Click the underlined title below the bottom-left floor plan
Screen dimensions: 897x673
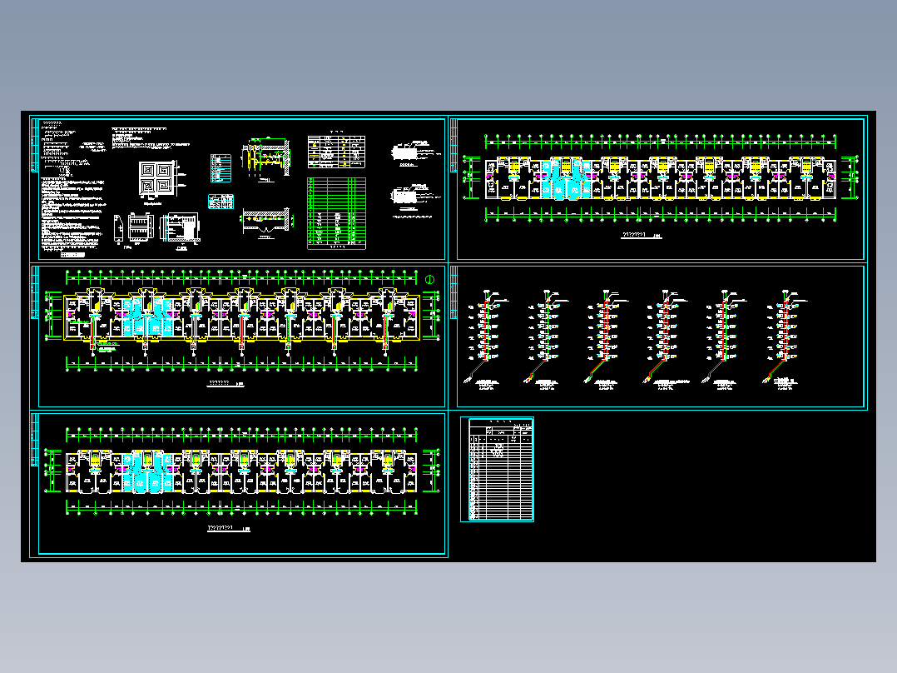pos(228,528)
